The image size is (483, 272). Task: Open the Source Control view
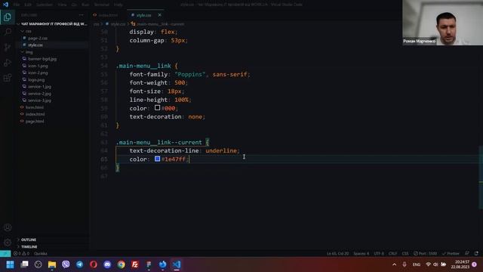[x=8, y=47]
